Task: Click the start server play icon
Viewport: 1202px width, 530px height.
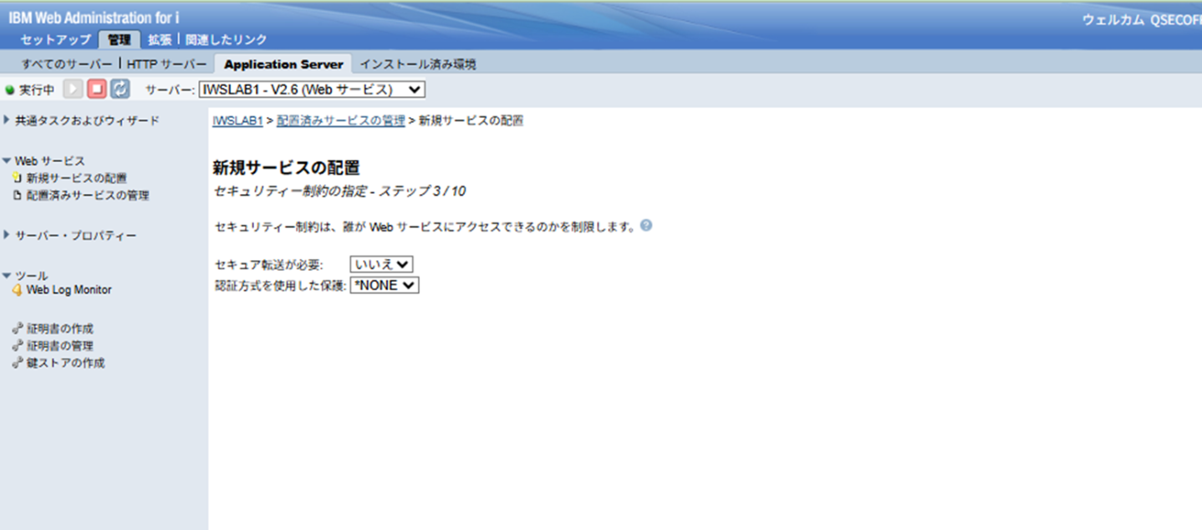Action: (x=73, y=89)
